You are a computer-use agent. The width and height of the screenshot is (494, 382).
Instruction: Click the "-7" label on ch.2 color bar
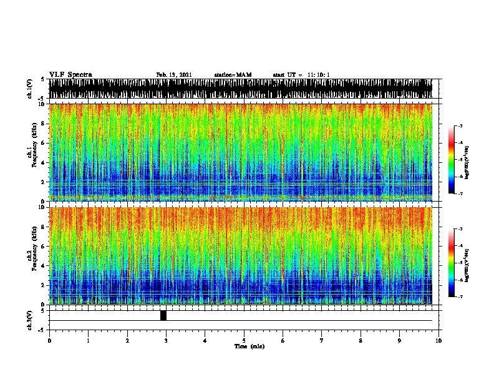coord(460,296)
